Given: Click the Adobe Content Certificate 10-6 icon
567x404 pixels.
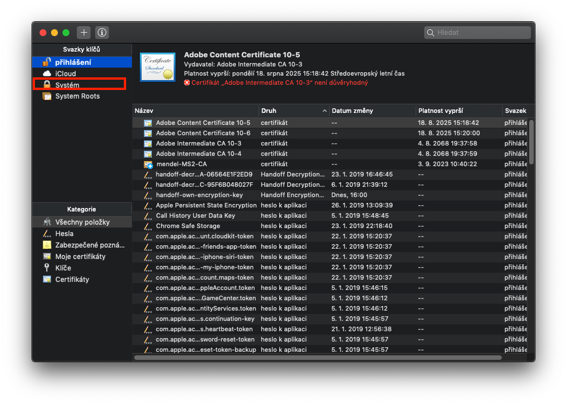Looking at the screenshot, I should (x=148, y=134).
